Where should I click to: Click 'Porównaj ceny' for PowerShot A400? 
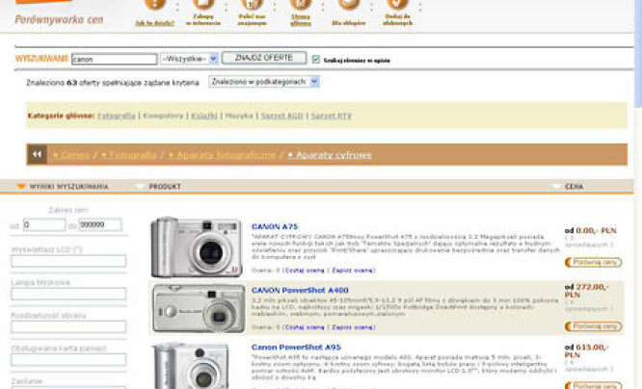[593, 326]
